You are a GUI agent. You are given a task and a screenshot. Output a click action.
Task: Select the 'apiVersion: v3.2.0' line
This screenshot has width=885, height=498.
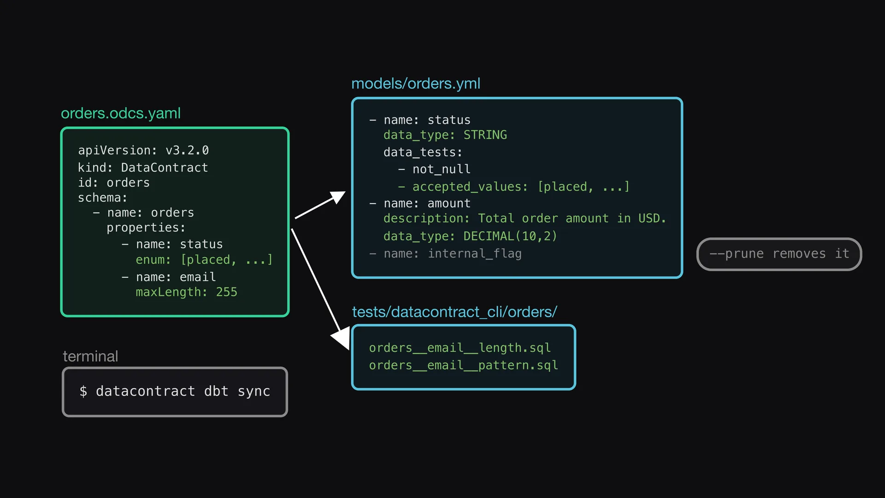[143, 150]
